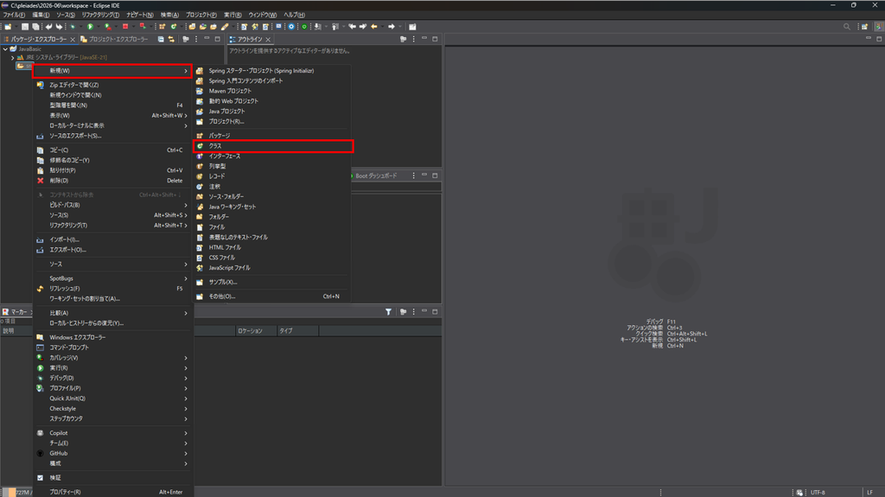Viewport: 885px width, 497px height.
Task: Click the Save All toolbar icon
Action: point(35,27)
